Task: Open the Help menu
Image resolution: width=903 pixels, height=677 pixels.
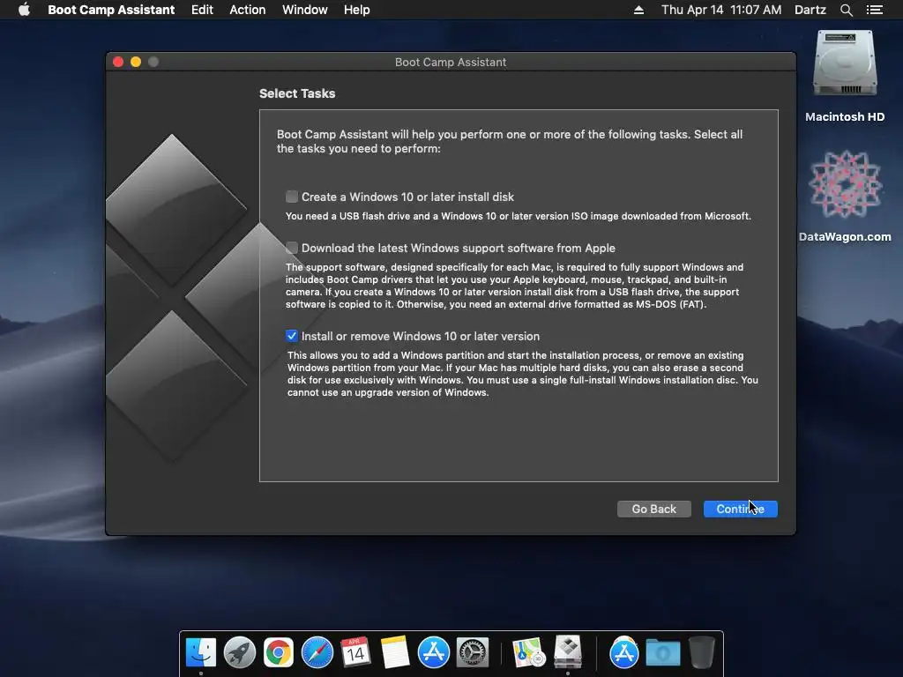Action: 356,10
